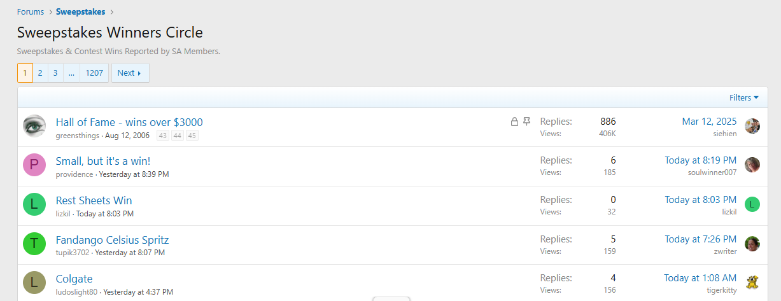Click lizkil's green L avatar on left
The height and width of the screenshot is (301, 781).
coord(34,204)
